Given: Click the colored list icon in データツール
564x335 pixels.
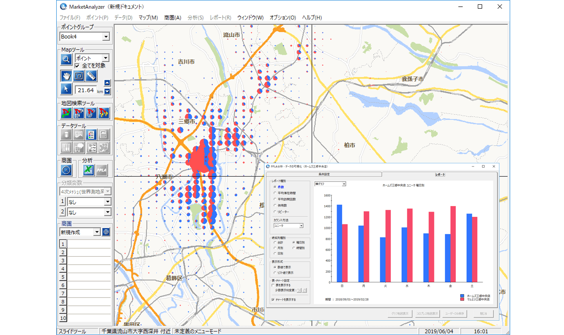Looking at the screenshot, I should click(x=91, y=135).
